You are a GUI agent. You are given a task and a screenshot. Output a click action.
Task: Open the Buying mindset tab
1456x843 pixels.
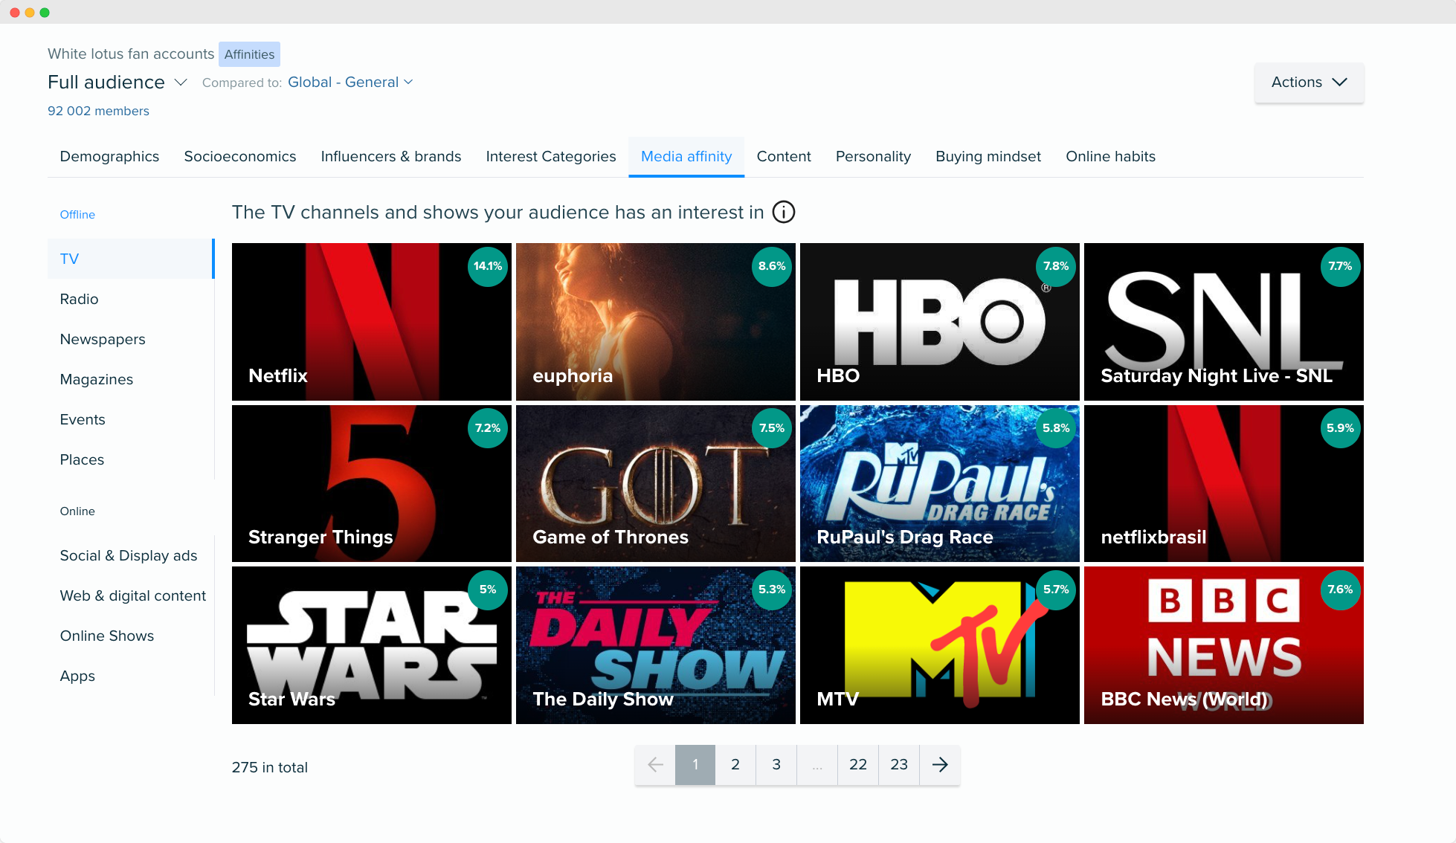click(988, 157)
